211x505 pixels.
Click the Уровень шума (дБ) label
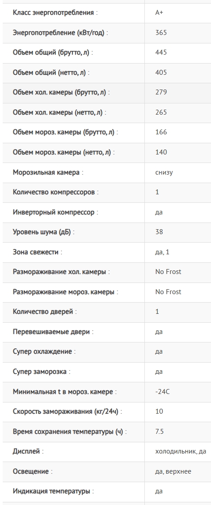click(43, 232)
